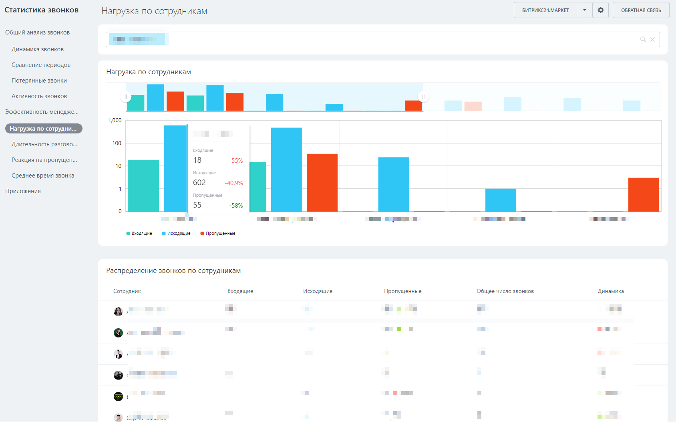
Task: Click Статистика звонков sidebar title
Action: point(42,10)
